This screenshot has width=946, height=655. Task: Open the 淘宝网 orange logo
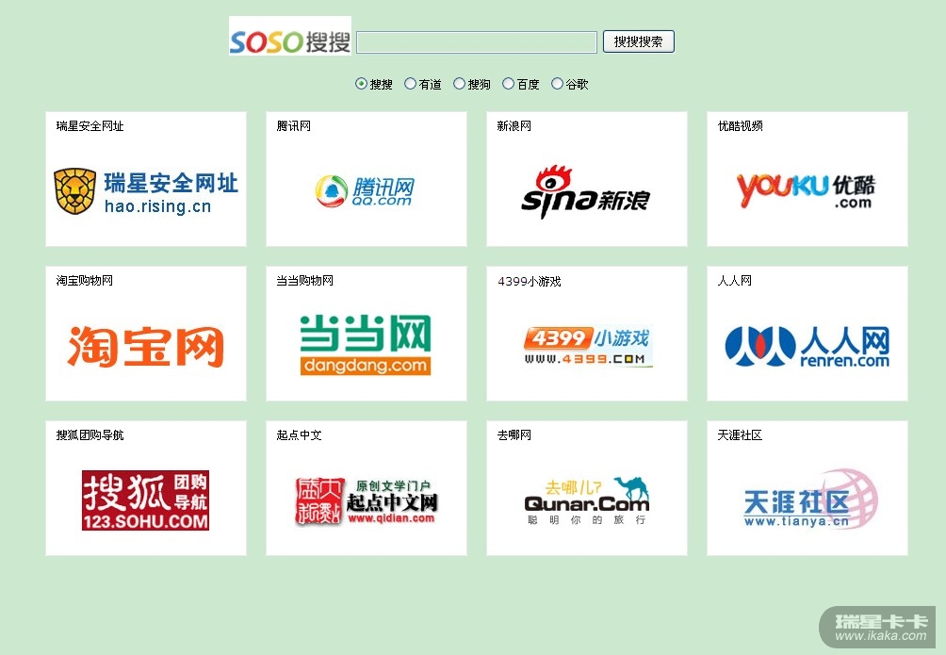(x=145, y=346)
